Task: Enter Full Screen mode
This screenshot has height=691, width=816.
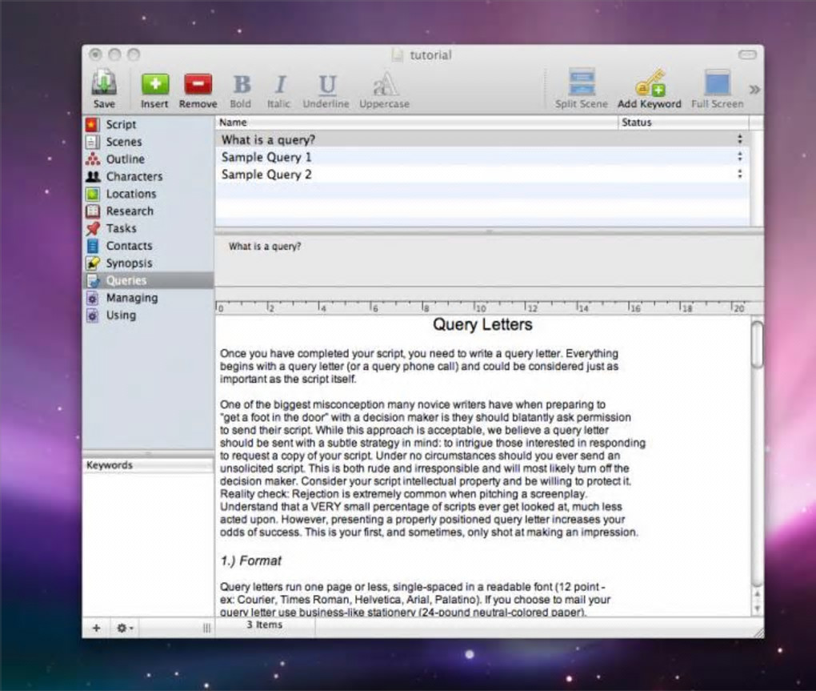Action: (718, 82)
